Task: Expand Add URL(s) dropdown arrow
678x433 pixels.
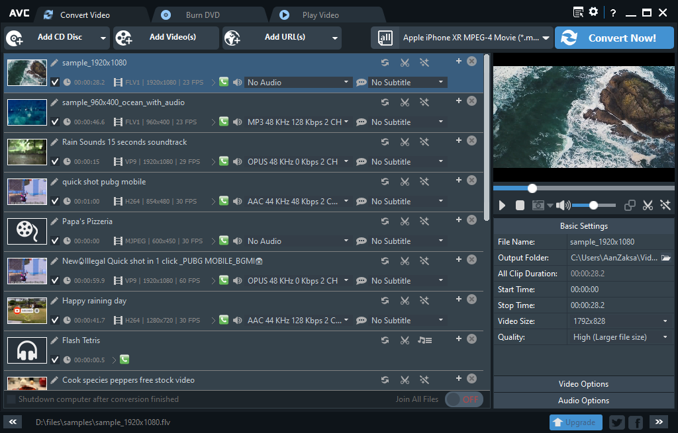Action: pyautogui.click(x=334, y=38)
